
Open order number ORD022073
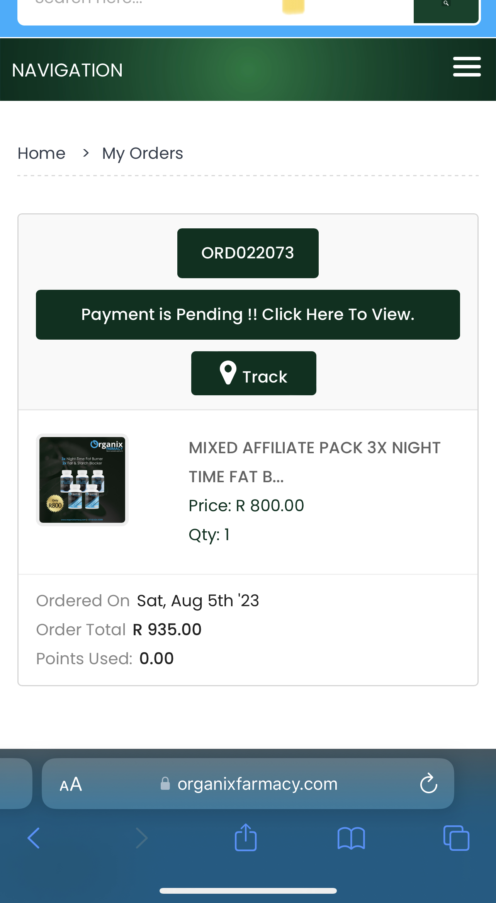[248, 253]
